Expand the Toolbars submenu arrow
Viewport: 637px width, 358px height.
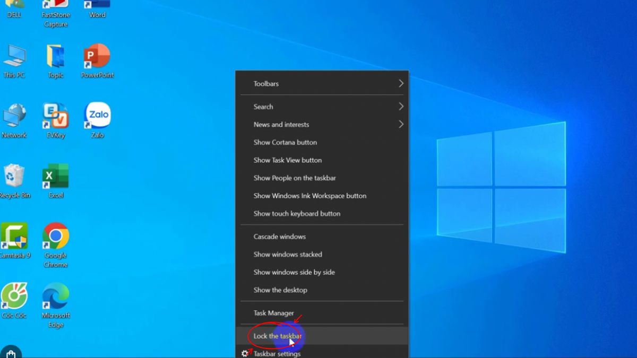(x=401, y=83)
